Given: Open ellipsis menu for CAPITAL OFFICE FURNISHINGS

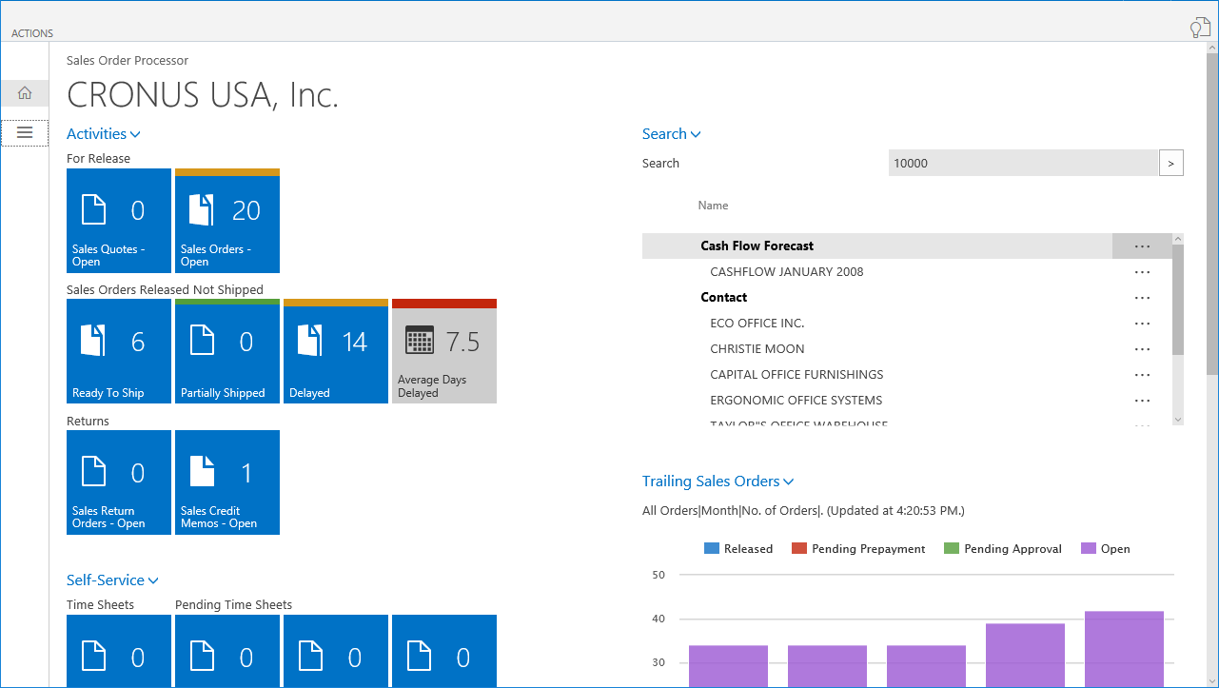Looking at the screenshot, I should click(x=1142, y=375).
